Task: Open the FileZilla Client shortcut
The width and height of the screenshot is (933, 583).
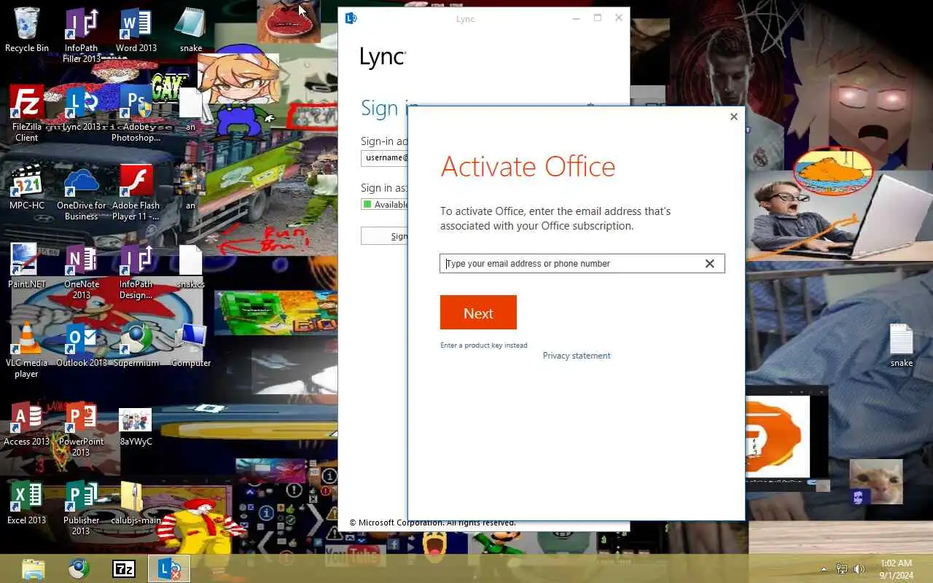Action: (27, 114)
